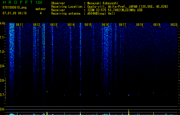Click the 1.0 frequency axis label

click(3, 52)
